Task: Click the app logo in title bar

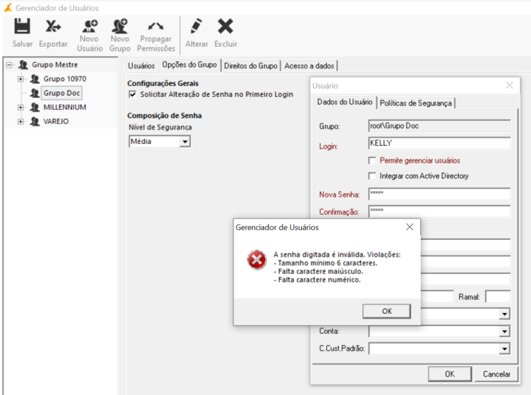Action: coord(8,8)
